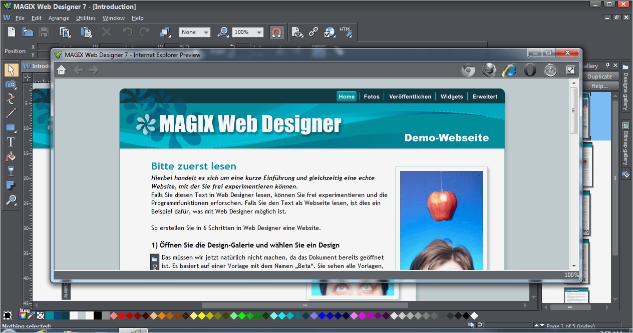
Task: Go to home page in preview window
Action: [61, 70]
